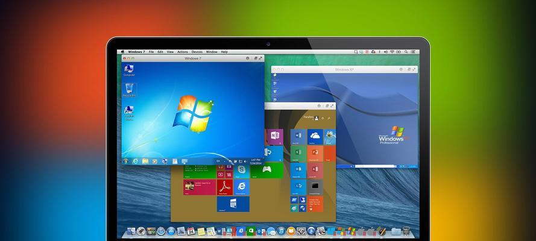The width and height of the screenshot is (536, 241).
Task: Open Access tile on Windows 8 Start
Action: [x=315, y=171]
